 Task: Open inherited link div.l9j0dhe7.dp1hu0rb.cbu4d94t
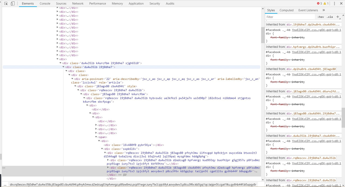[313, 24]
